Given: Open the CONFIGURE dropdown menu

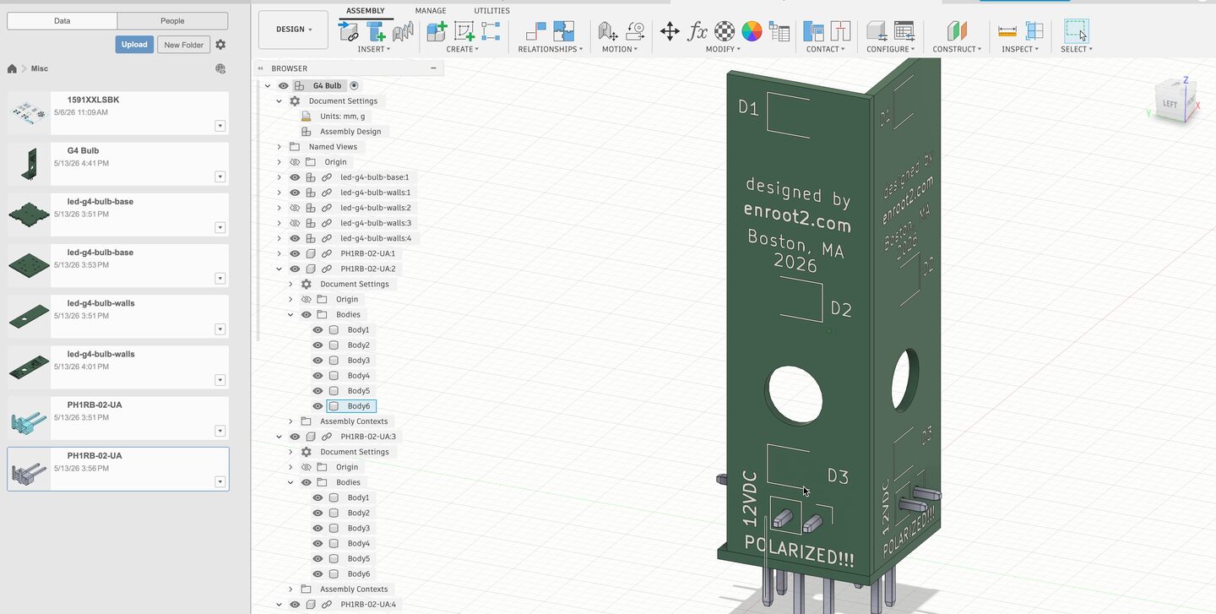Looking at the screenshot, I should (890, 49).
